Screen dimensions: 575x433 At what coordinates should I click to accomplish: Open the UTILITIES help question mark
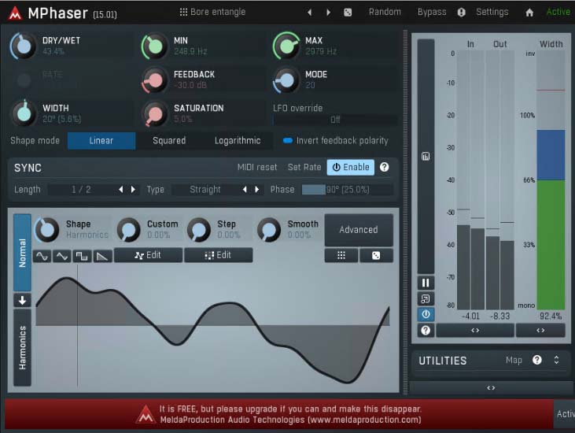pyautogui.click(x=537, y=360)
